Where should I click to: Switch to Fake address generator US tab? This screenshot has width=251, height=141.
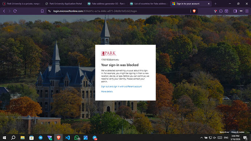point(106,4)
